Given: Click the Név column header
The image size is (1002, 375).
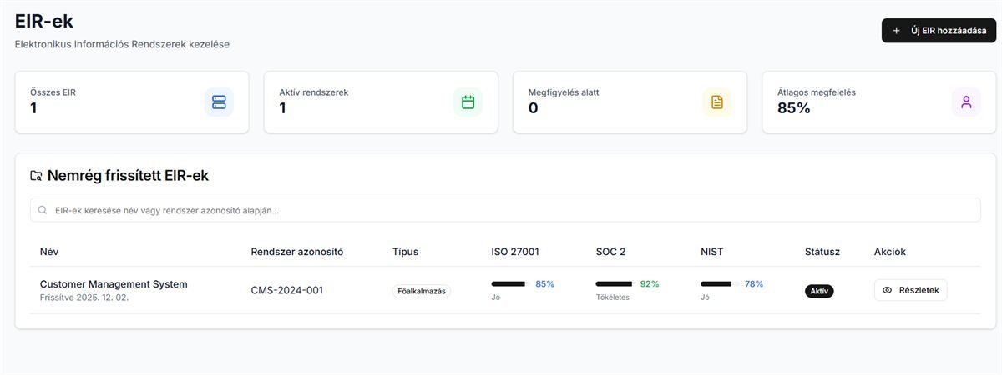Looking at the screenshot, I should (49, 252).
